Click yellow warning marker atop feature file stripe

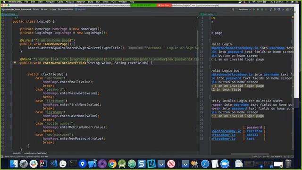tap(293, 17)
